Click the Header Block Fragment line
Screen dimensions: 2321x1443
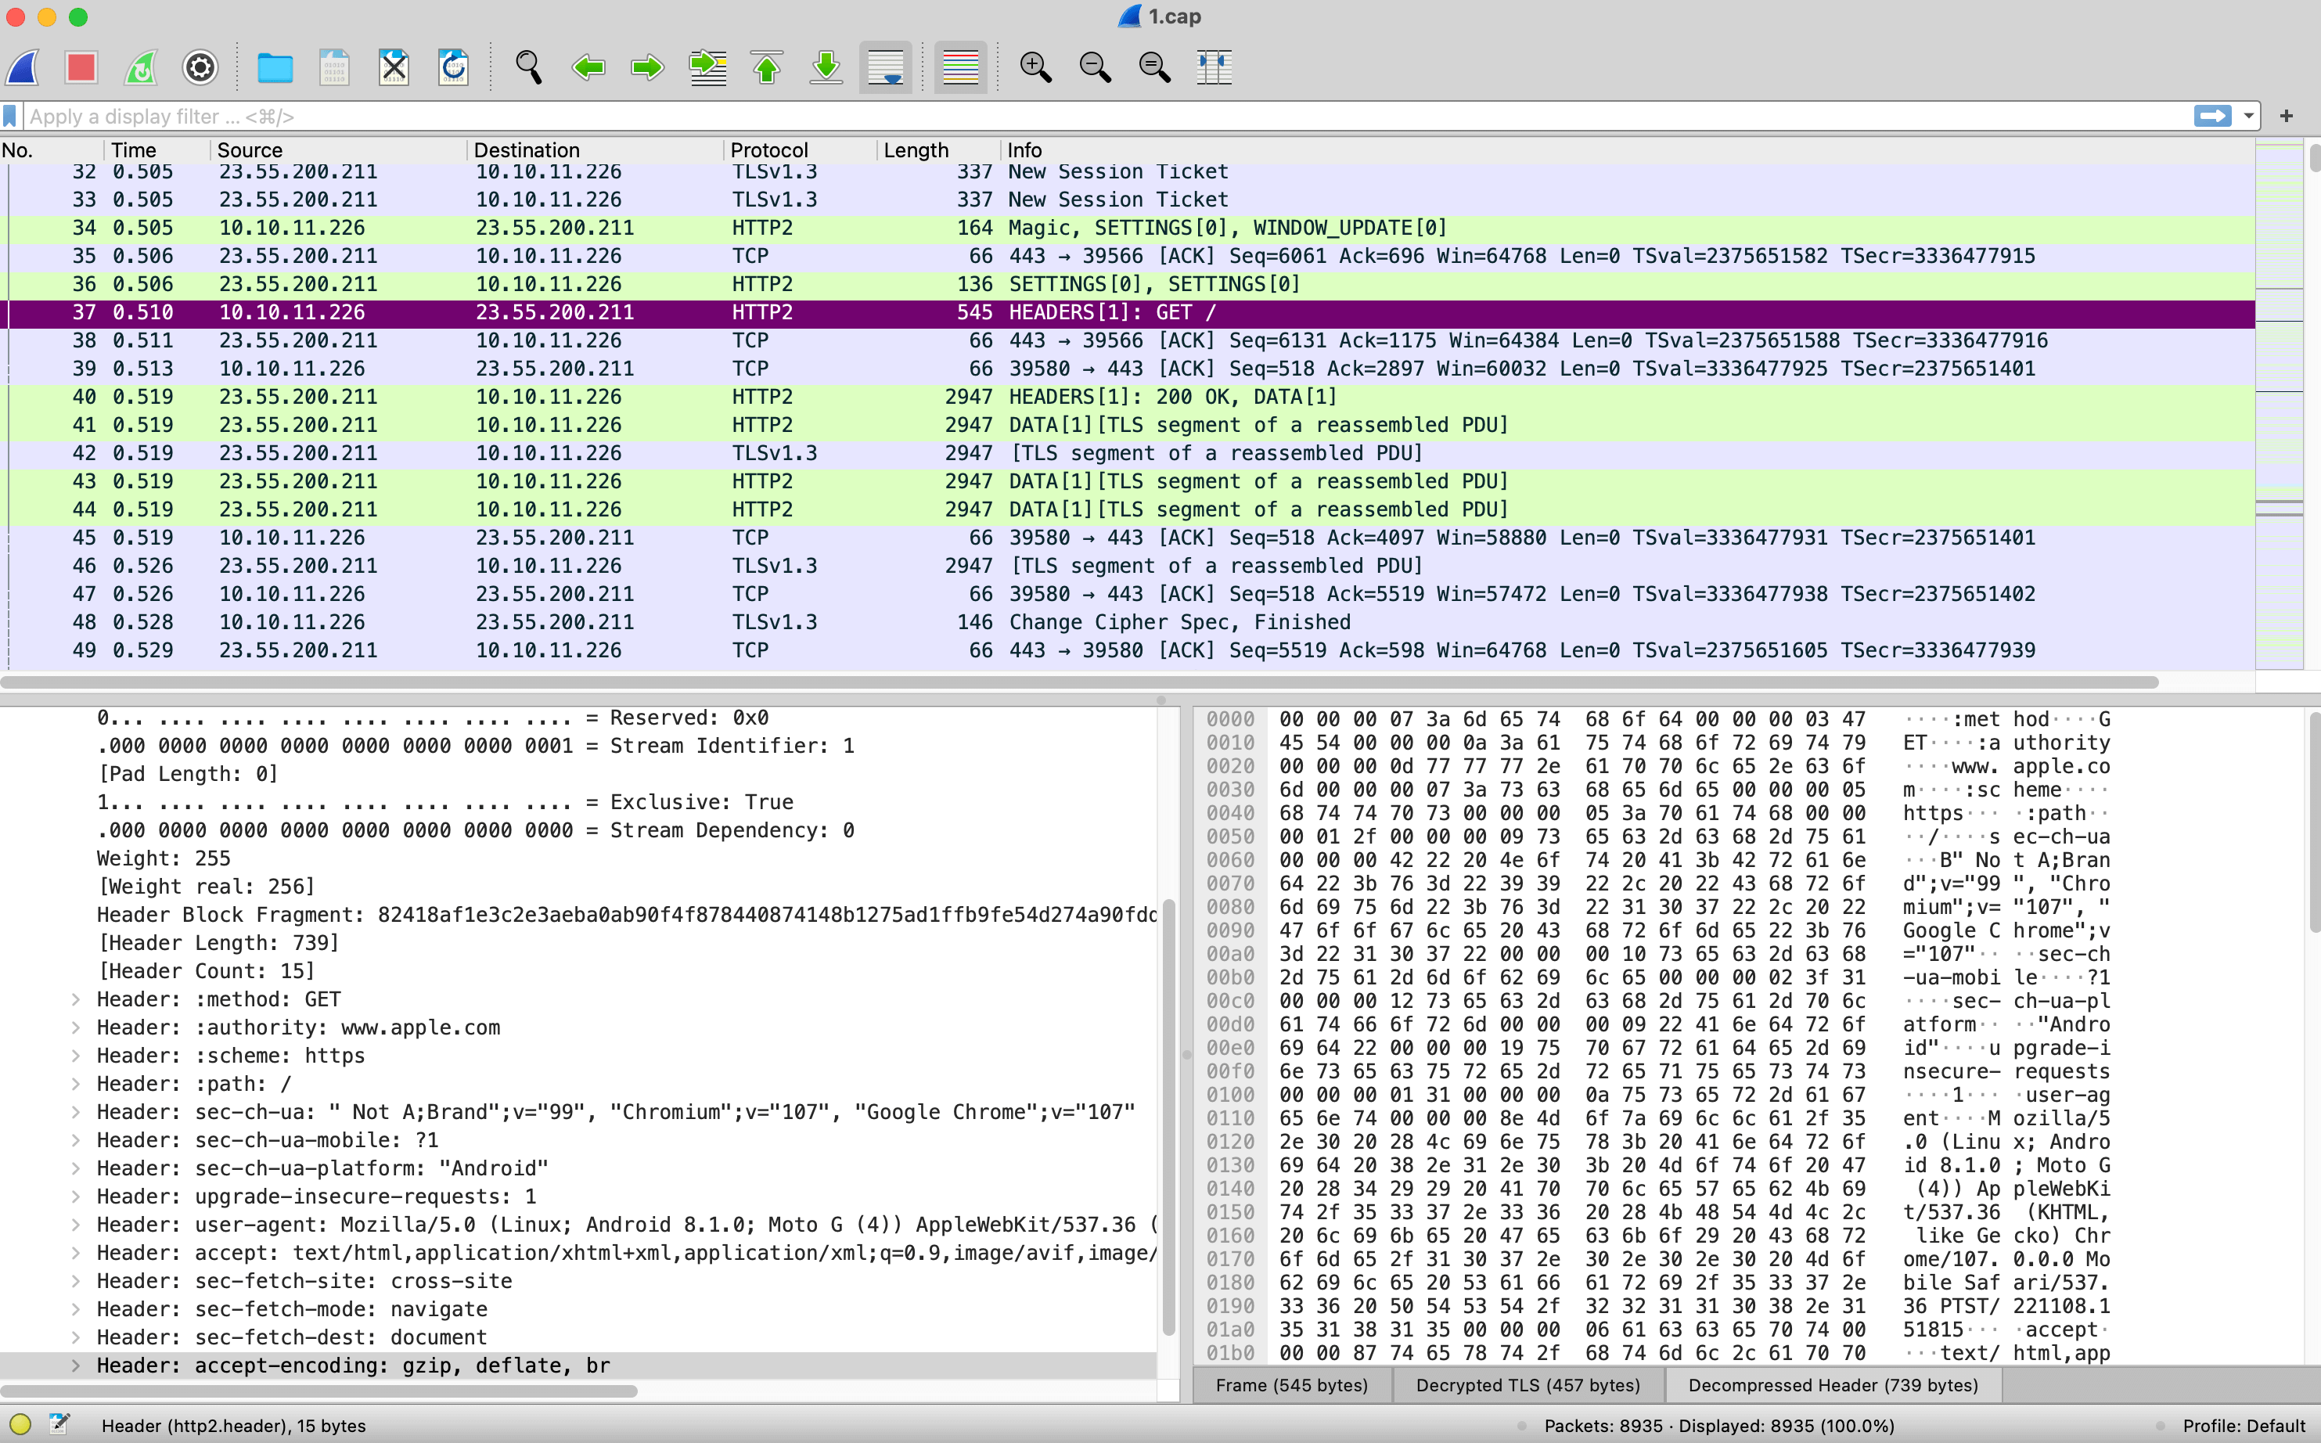pyautogui.click(x=578, y=916)
